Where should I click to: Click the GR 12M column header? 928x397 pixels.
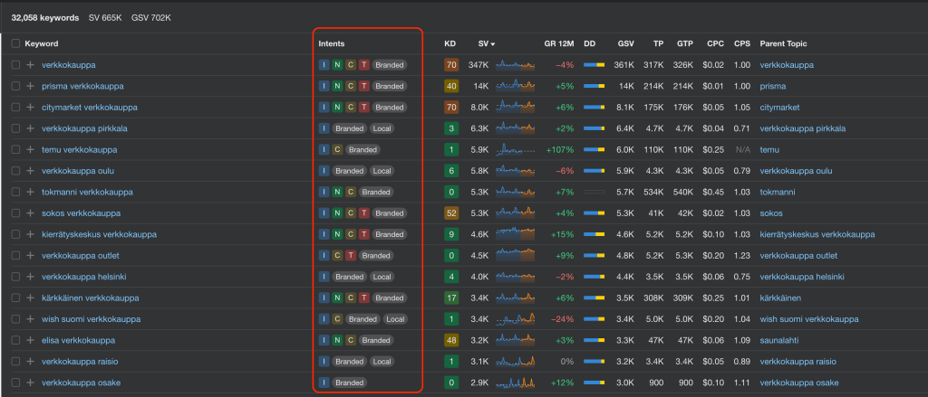558,43
